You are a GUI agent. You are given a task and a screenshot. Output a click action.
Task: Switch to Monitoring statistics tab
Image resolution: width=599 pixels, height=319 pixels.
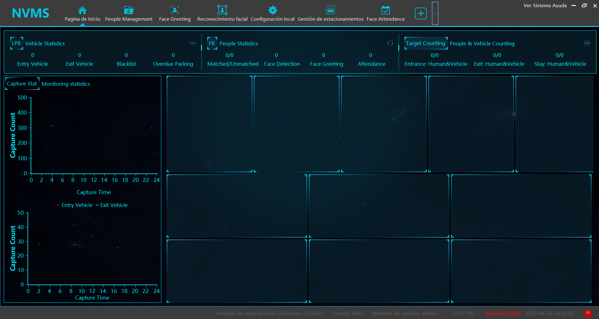pos(66,84)
